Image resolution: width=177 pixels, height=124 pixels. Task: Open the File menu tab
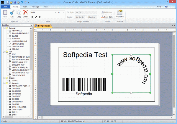point(6,7)
